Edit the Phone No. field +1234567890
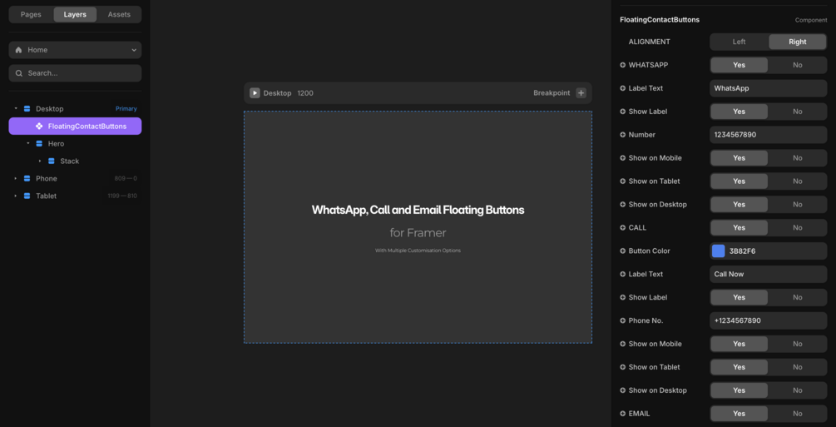The height and width of the screenshot is (427, 836). 769,320
